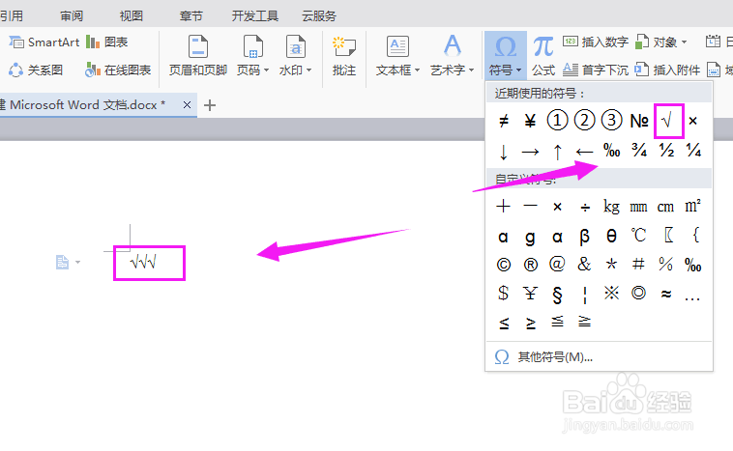The height and width of the screenshot is (451, 733).
Task: Insert the ≈ approximately equal symbol
Action: pyautogui.click(x=666, y=294)
